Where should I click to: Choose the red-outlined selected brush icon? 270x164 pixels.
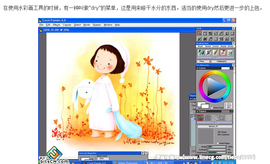(223, 52)
